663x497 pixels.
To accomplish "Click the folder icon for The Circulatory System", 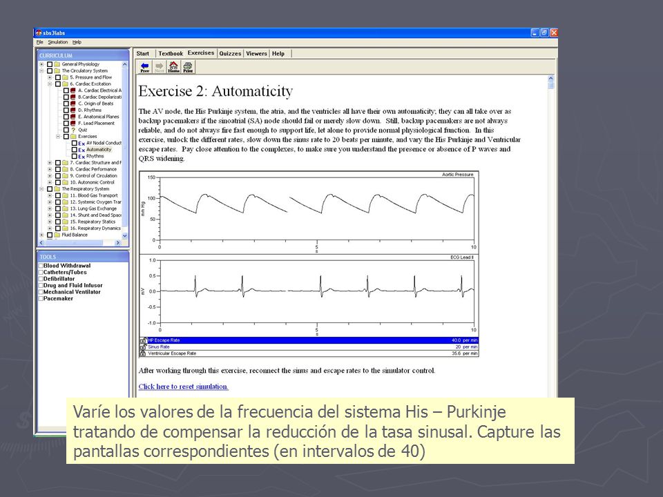I will (57, 70).
